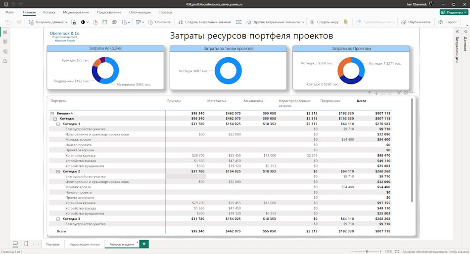Click the matrix Focus mode icon
The image size is (470, 254).
click(x=406, y=93)
